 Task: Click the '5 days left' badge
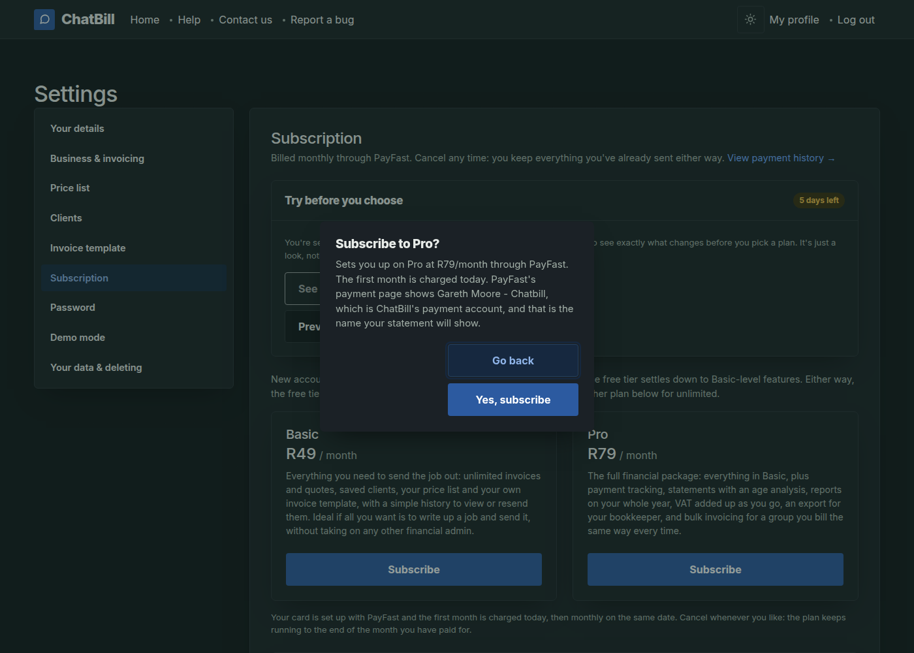tap(819, 200)
